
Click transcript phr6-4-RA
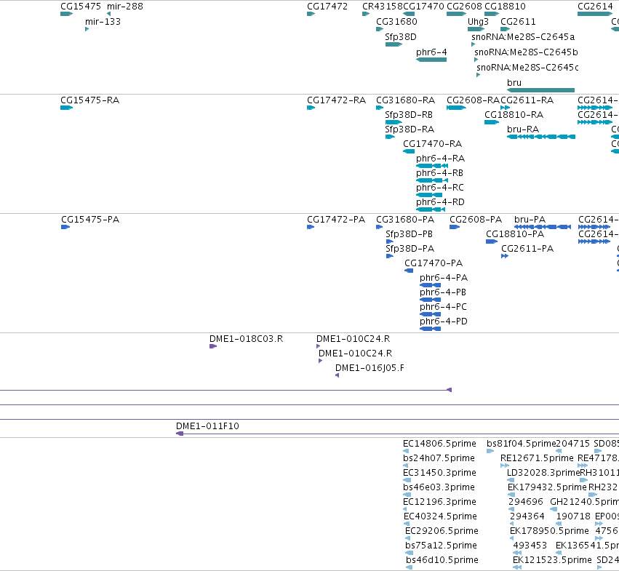[x=432, y=167]
